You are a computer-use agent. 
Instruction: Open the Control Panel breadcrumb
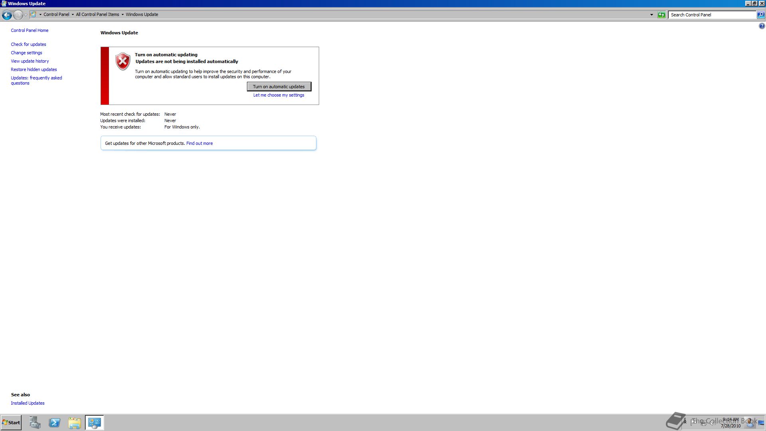tap(56, 14)
